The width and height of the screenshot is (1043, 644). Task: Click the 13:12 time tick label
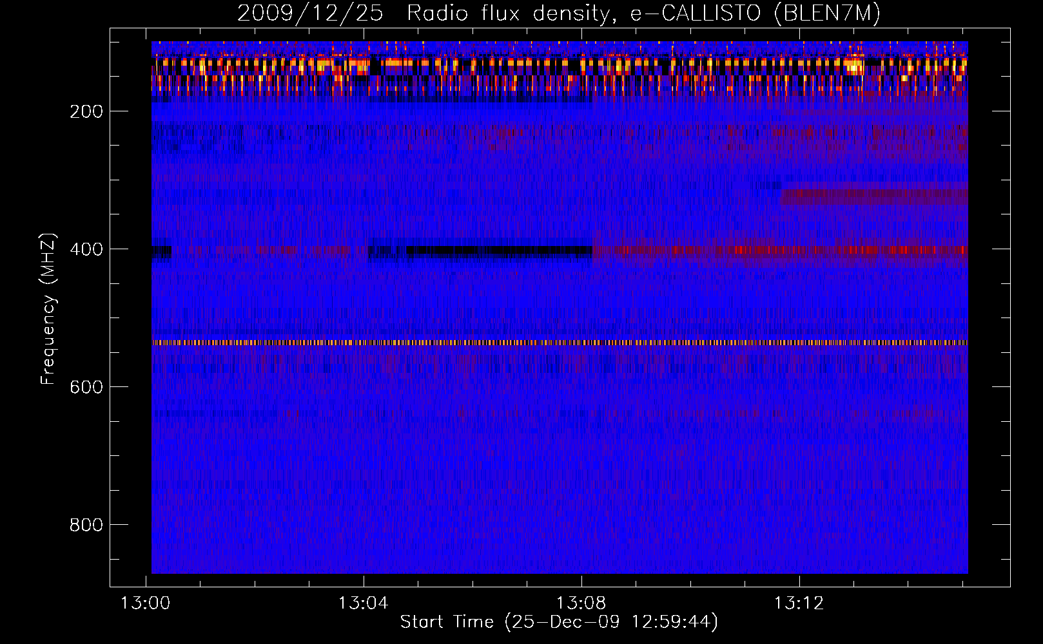point(799,603)
